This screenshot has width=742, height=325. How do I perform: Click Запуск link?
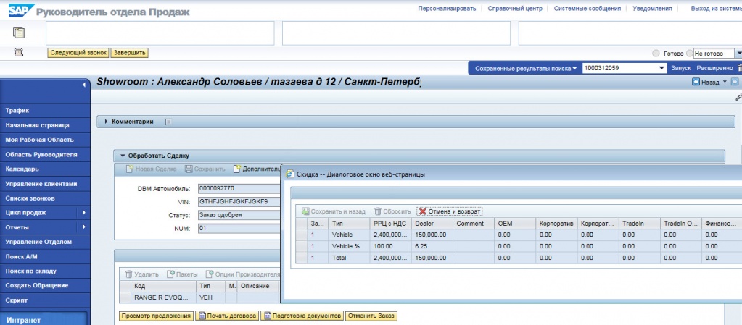click(x=680, y=68)
